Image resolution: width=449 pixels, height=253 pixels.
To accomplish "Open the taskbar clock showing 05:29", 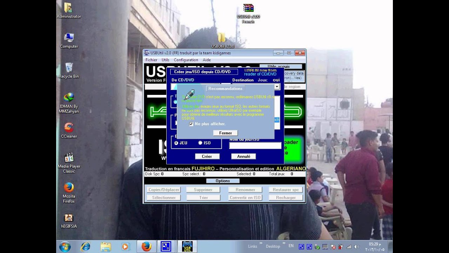I will pyautogui.click(x=374, y=247).
